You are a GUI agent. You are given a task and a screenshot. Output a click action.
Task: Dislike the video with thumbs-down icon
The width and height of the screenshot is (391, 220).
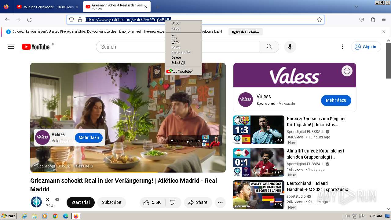point(173,202)
